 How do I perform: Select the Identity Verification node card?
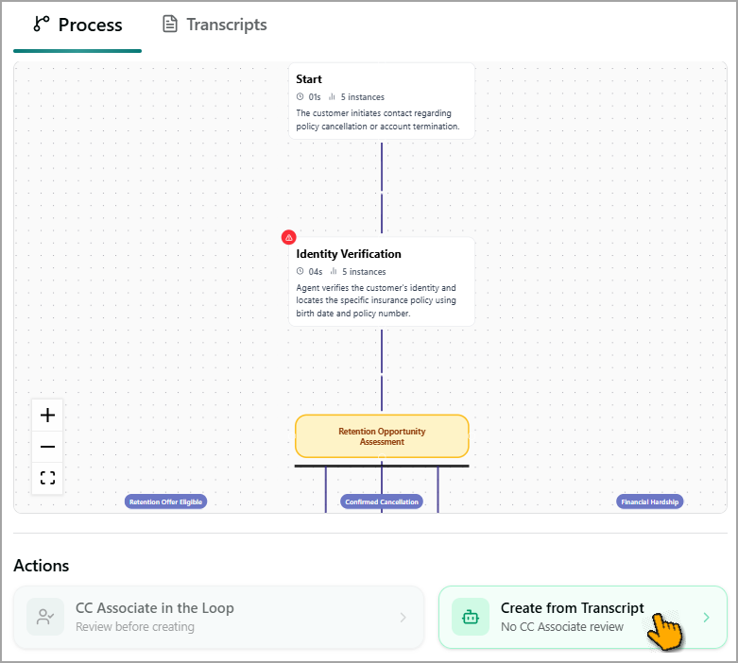[381, 281]
